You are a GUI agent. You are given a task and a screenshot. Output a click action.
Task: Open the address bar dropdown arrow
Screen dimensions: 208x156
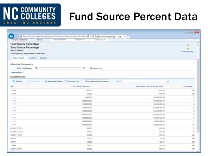coord(91,36)
